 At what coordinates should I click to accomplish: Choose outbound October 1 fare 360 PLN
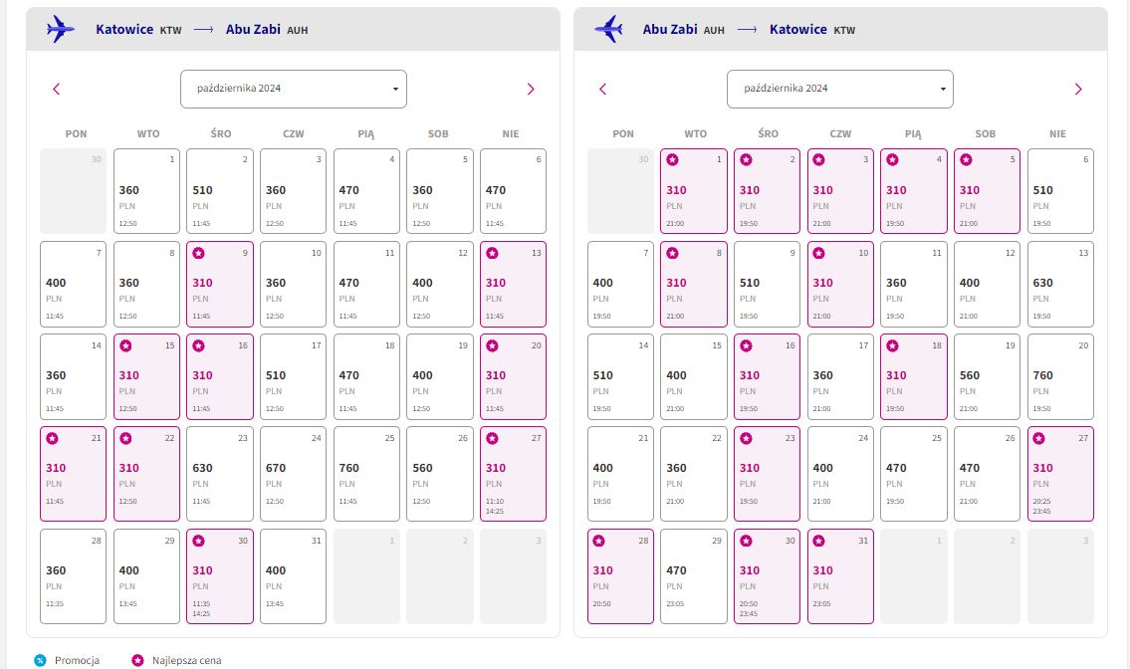tap(146, 191)
